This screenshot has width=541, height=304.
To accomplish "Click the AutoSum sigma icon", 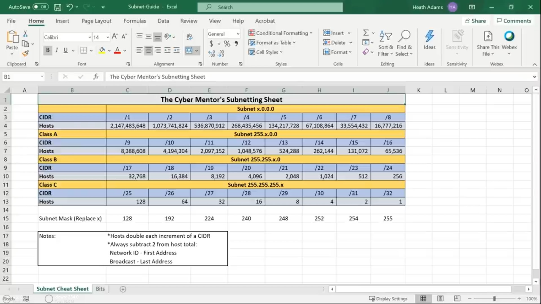I will tap(366, 33).
